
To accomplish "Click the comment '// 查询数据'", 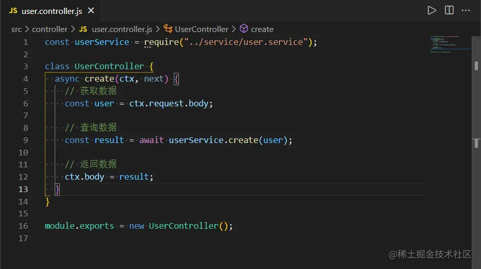I will pos(91,128).
